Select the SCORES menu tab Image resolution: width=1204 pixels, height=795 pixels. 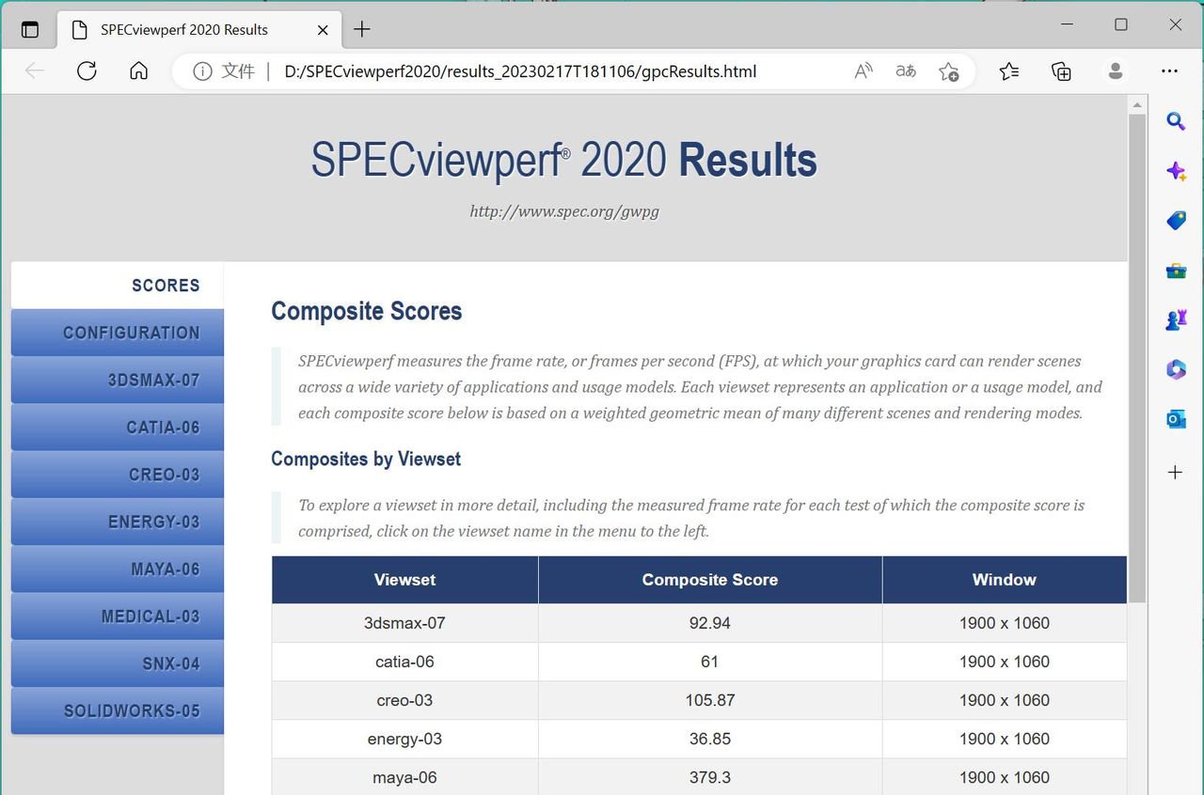118,285
